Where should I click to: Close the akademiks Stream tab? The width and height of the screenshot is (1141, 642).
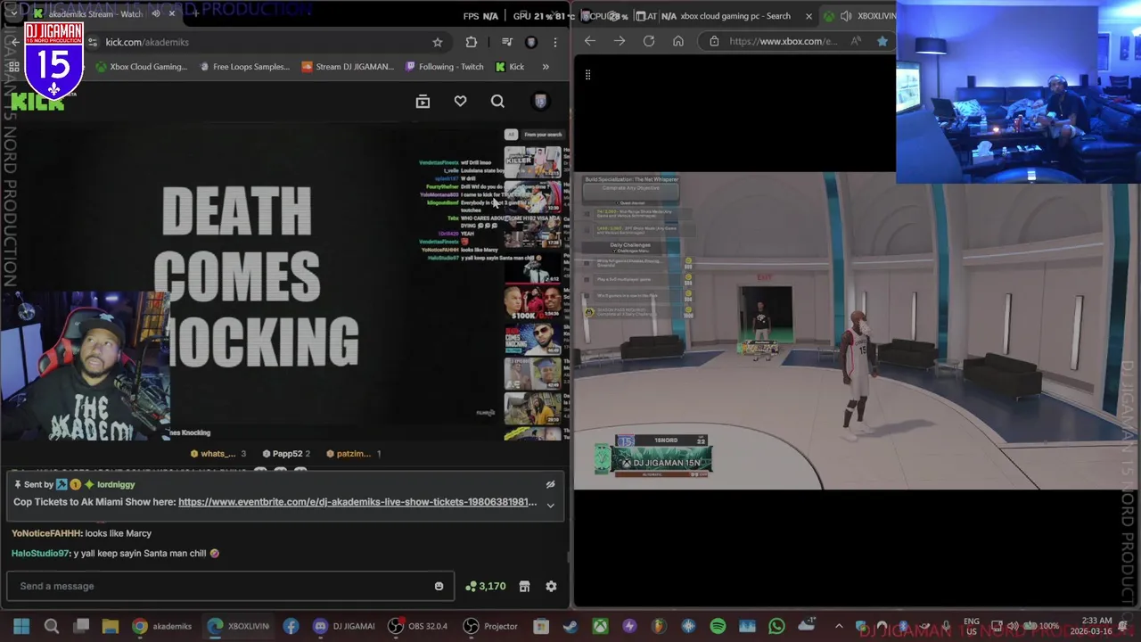[x=173, y=14]
